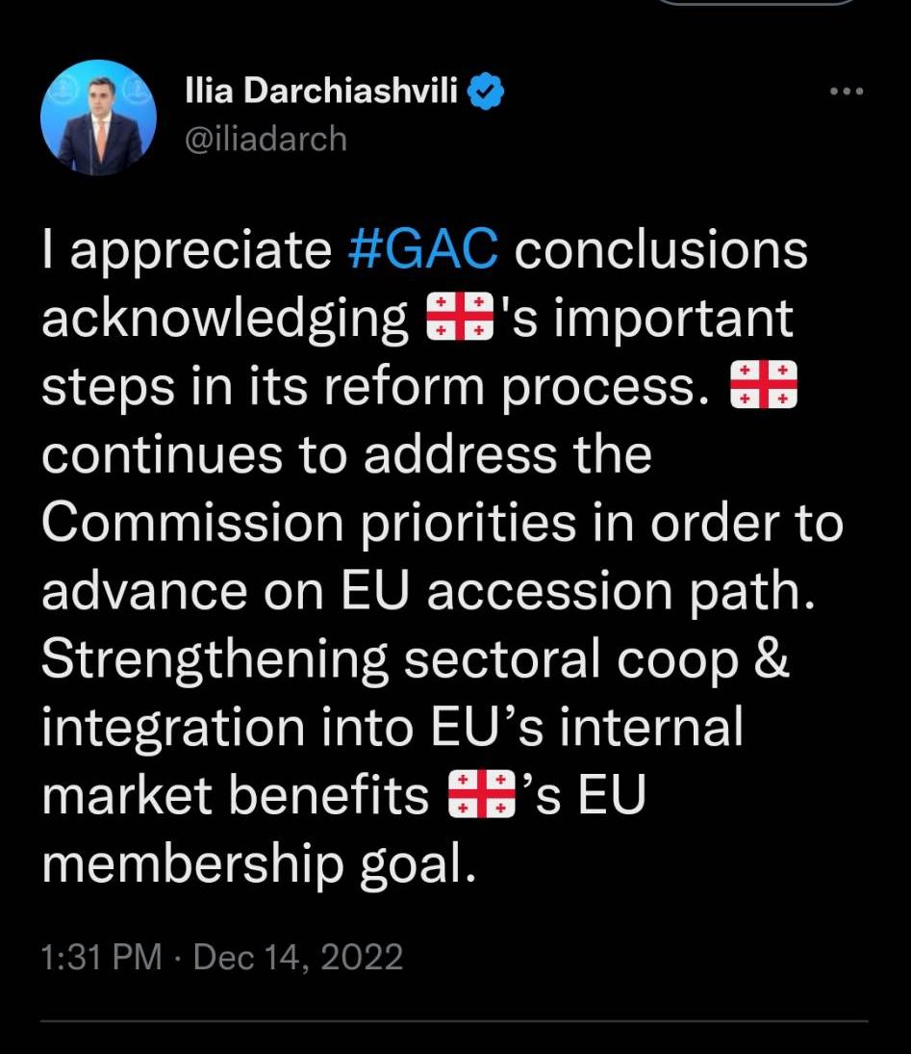Click the blue verified badge
The image size is (911, 1054).
[x=487, y=93]
